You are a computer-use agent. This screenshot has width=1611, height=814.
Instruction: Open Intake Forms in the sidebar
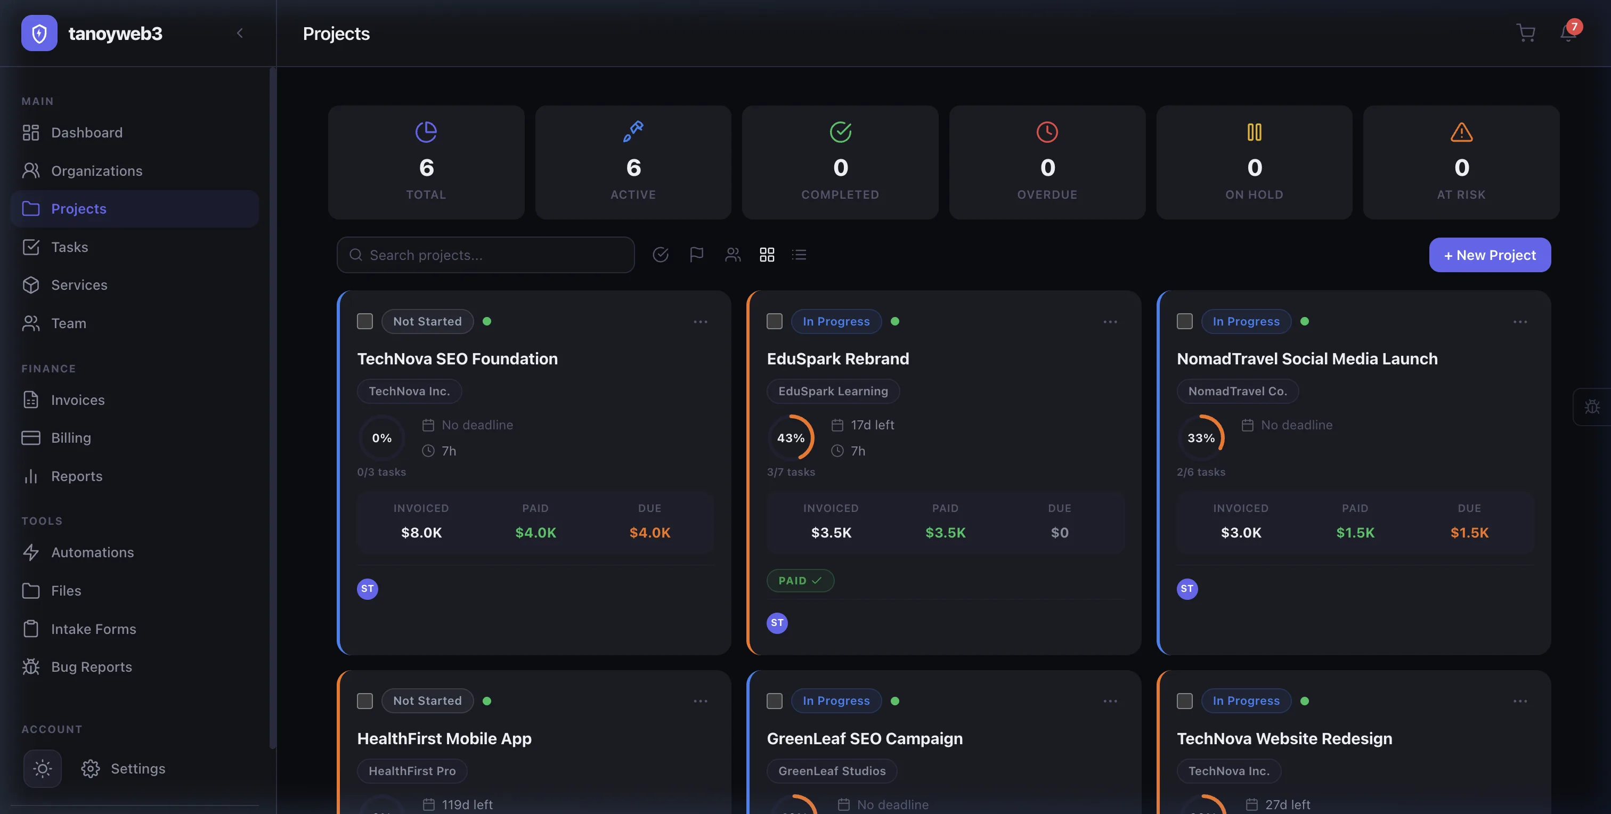[x=93, y=629]
